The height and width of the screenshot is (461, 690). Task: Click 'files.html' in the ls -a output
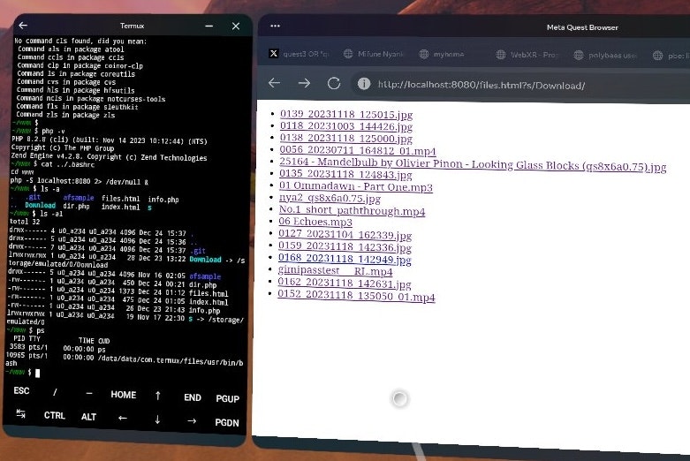click(120, 199)
